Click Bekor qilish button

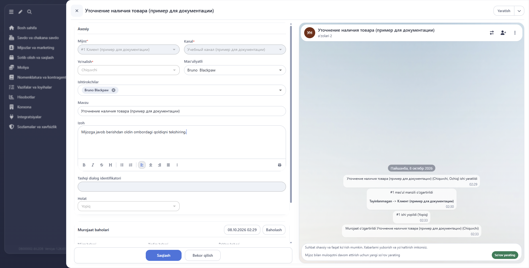point(203,255)
